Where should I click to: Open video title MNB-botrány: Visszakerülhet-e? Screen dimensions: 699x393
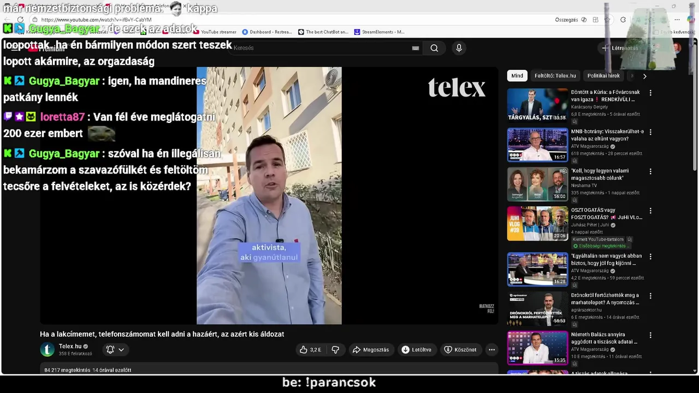coord(607,135)
